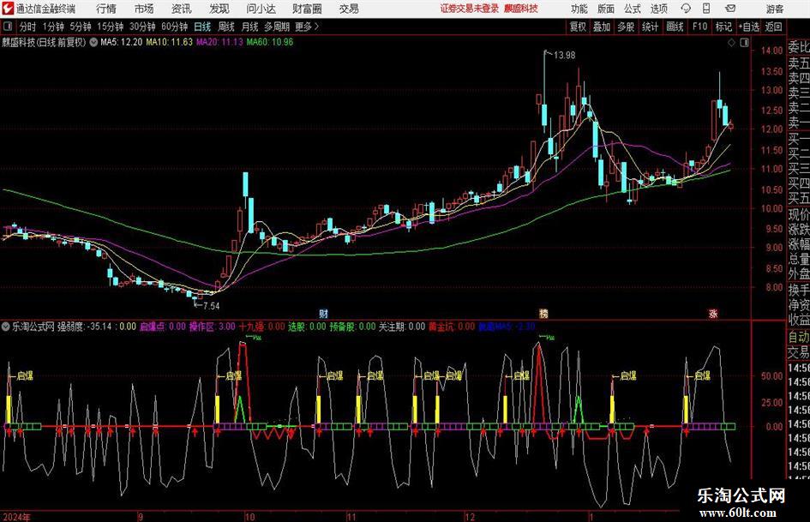The height and width of the screenshot is (522, 810).
Task: Open the 版面 menu
Action: (606, 9)
